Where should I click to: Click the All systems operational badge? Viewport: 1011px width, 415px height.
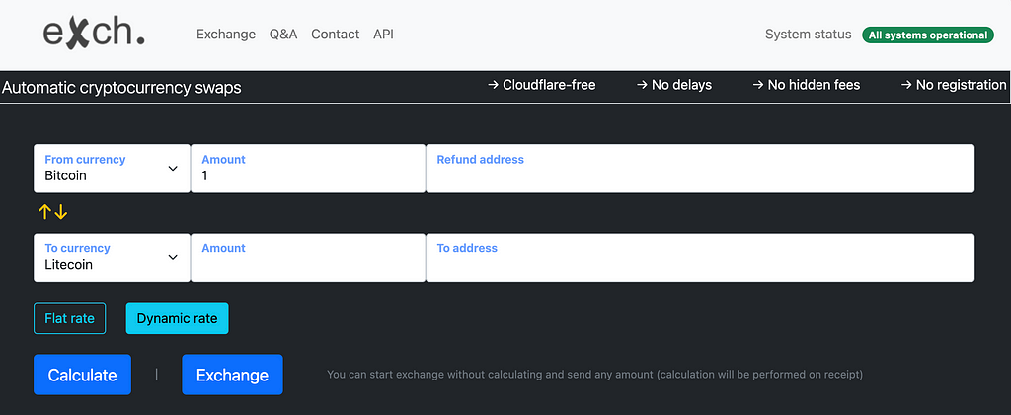click(928, 35)
